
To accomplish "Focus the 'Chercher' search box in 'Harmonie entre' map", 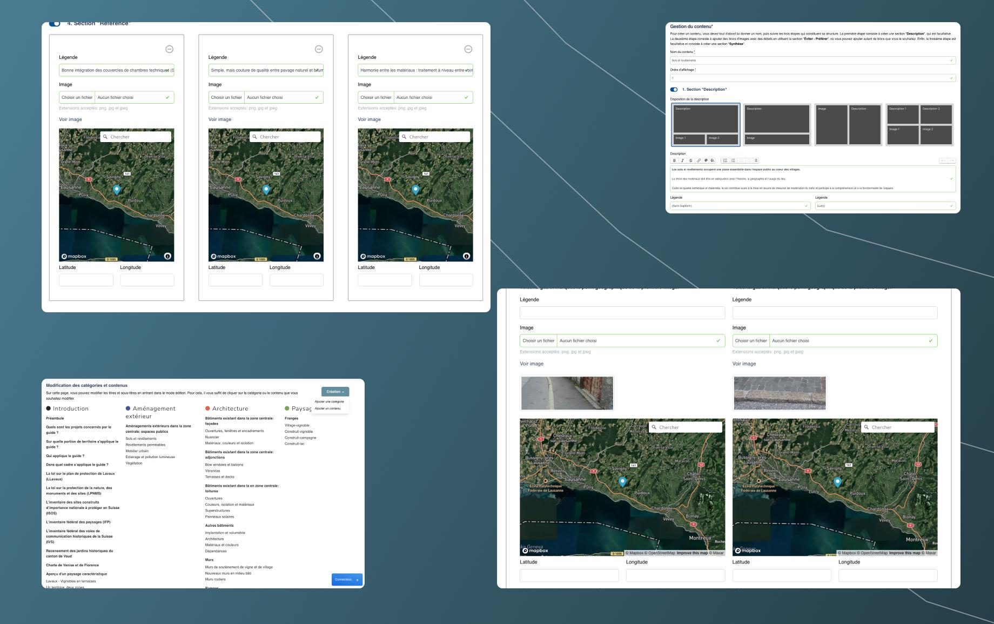I will pyautogui.click(x=435, y=137).
